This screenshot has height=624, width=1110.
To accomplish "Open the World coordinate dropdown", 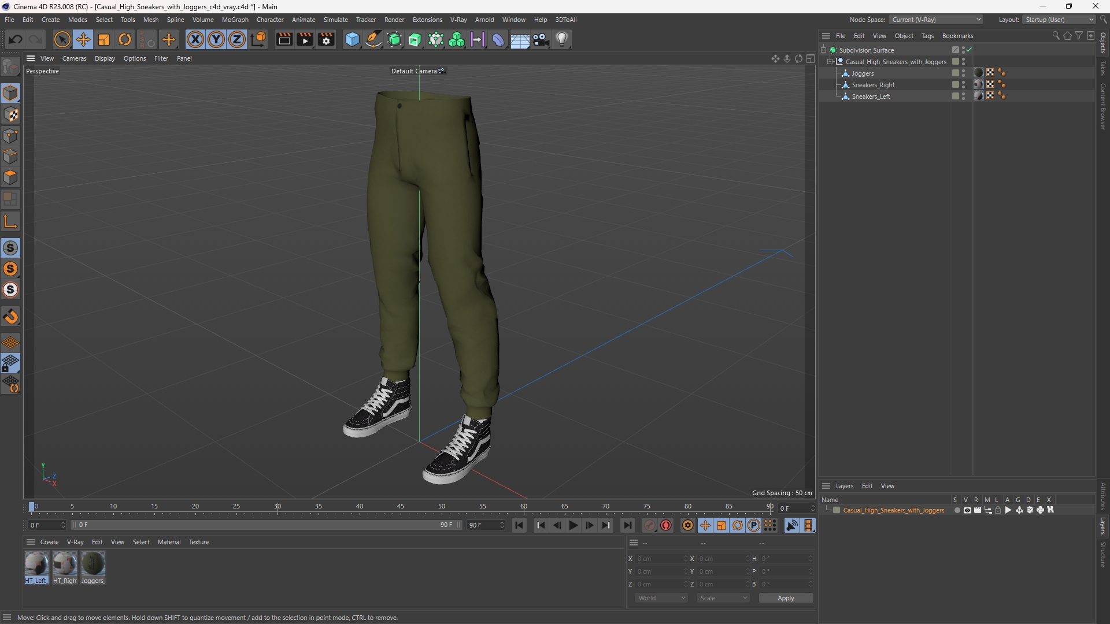I will [661, 598].
